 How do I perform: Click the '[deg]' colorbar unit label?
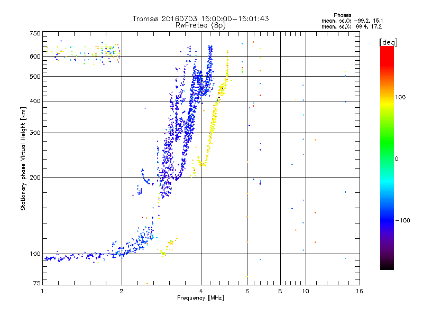click(388, 42)
